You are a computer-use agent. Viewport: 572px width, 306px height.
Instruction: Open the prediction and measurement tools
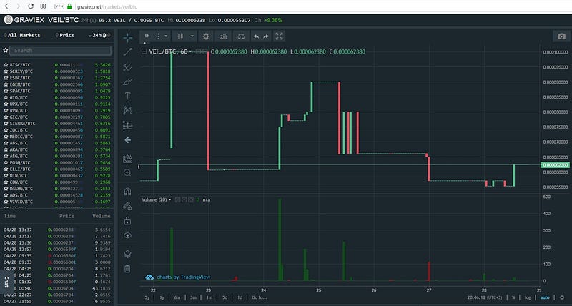coord(128,125)
